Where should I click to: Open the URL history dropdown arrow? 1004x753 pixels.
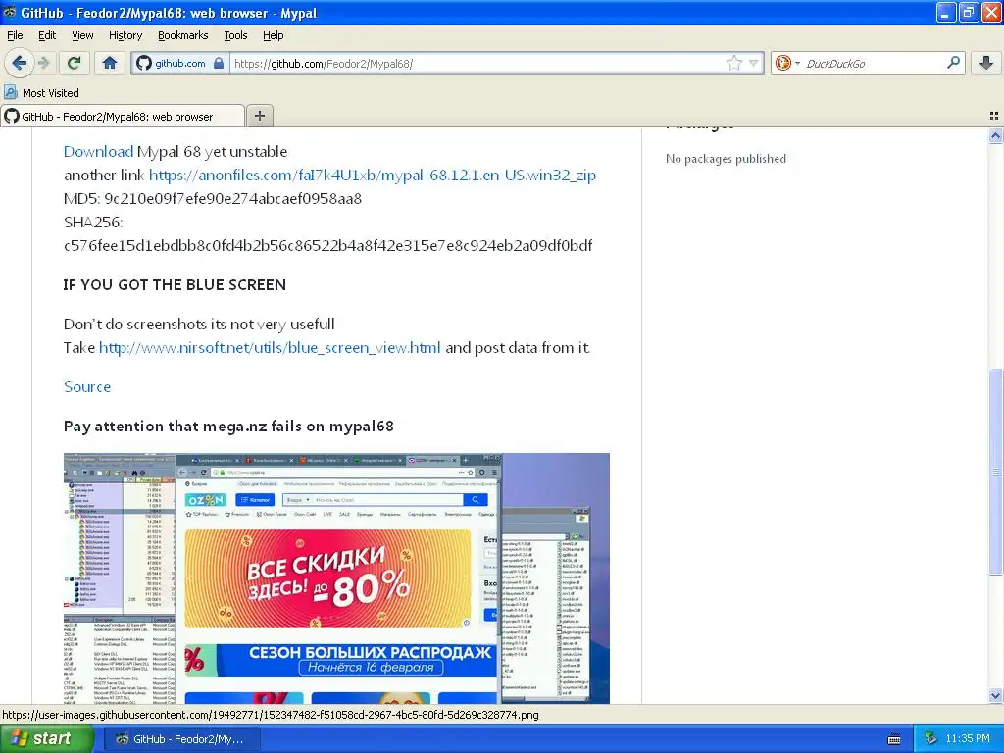click(x=754, y=63)
